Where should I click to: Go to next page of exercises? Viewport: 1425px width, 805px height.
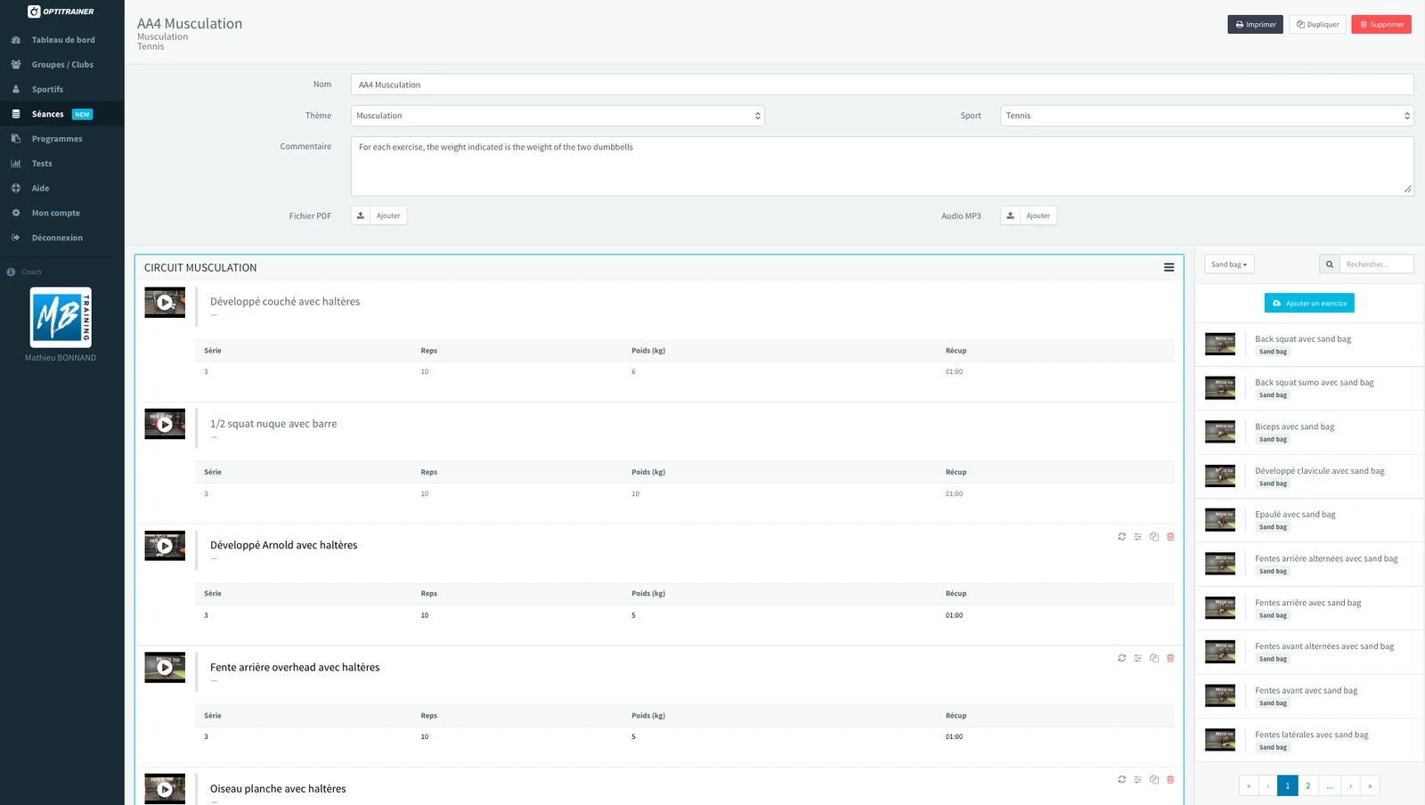[x=1350, y=785]
